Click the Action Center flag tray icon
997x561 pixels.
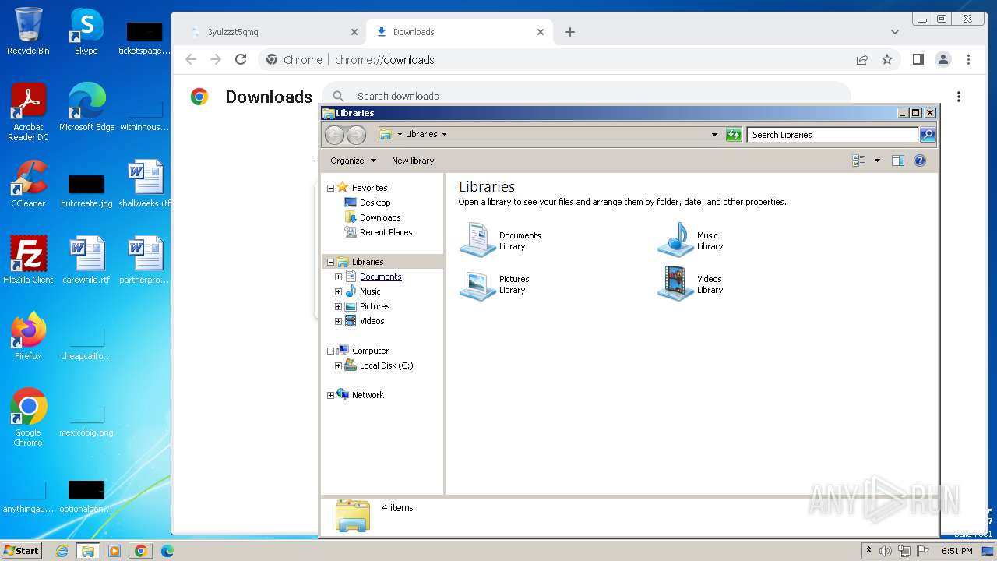922,551
